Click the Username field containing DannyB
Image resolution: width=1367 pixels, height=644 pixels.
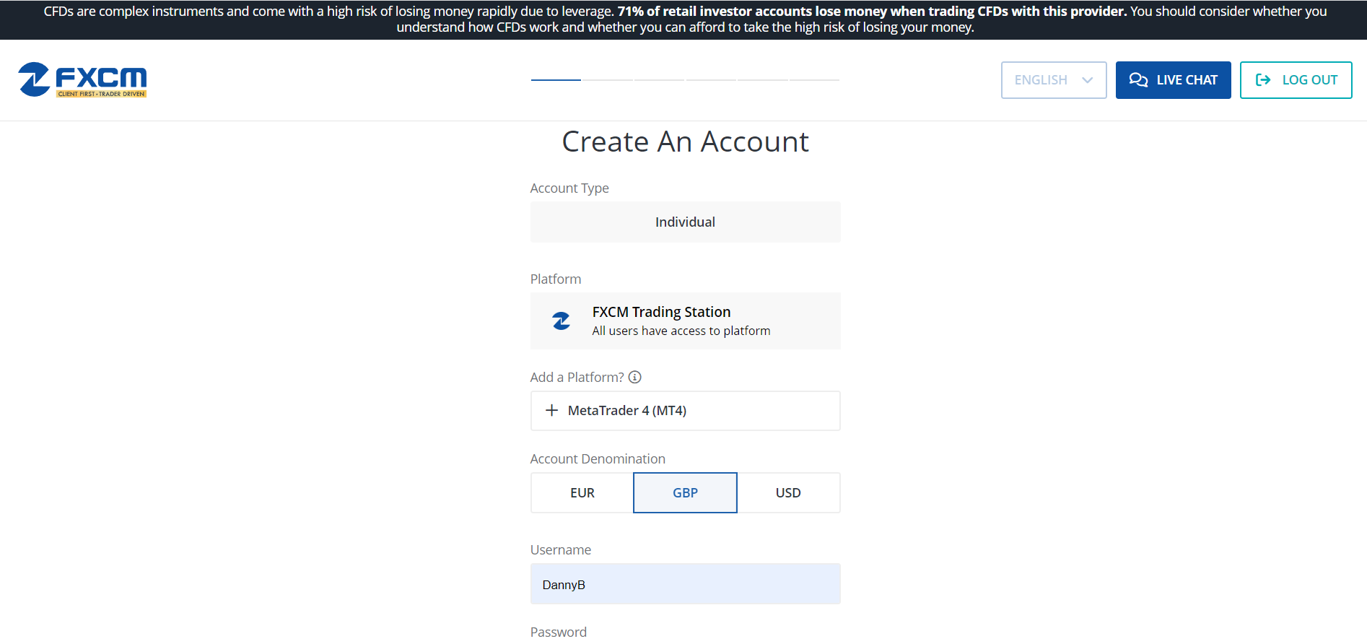pyautogui.click(x=686, y=584)
